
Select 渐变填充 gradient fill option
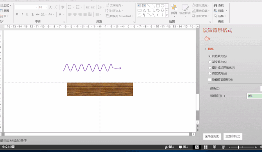coord(218,62)
